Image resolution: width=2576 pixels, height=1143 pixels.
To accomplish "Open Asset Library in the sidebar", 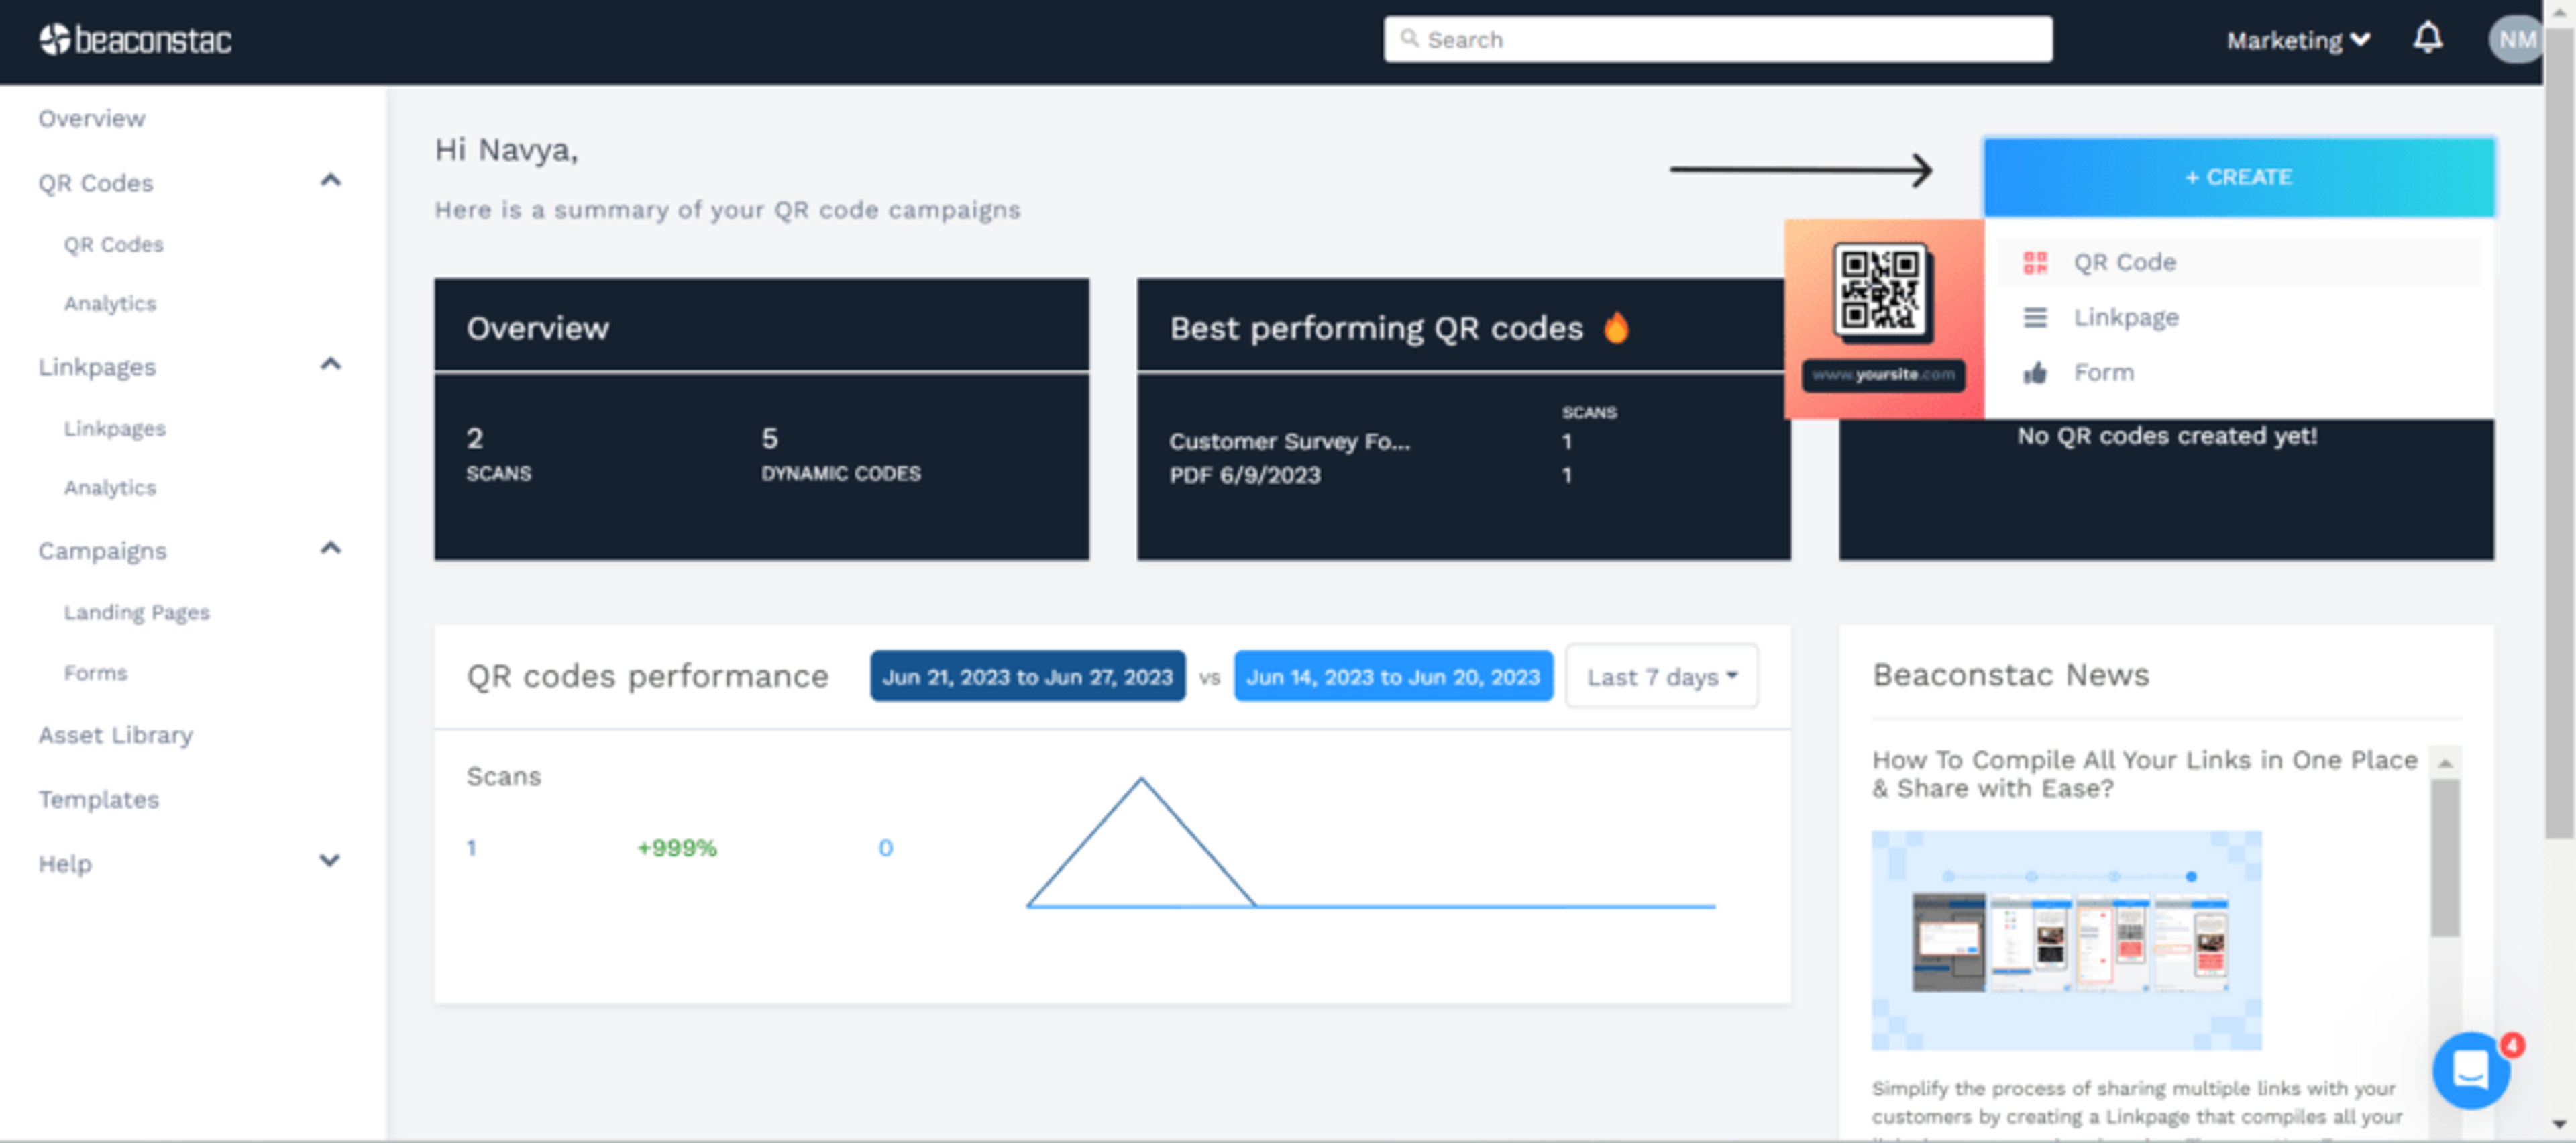I will click(x=115, y=735).
